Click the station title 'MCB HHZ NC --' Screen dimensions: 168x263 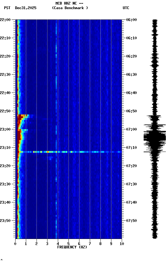(x=69, y=3)
